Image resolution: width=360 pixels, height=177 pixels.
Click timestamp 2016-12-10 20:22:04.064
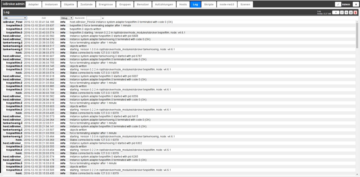39,119
